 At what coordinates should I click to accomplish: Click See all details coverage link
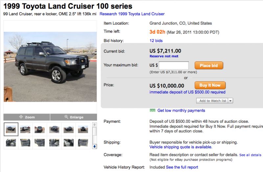250,155
